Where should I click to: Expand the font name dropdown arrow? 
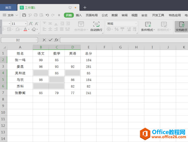(9, 24)
